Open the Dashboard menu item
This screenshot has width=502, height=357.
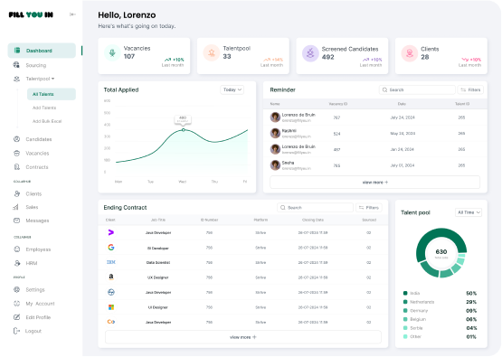42,51
